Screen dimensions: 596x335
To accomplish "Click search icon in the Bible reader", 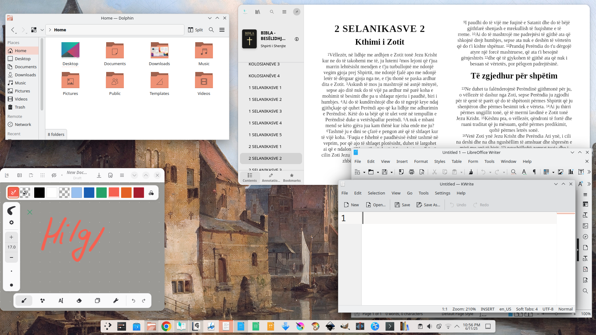I will (x=272, y=12).
